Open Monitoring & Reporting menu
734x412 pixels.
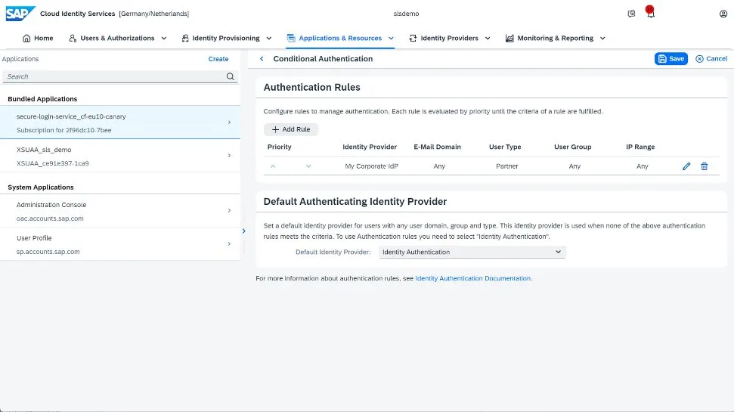click(x=554, y=38)
